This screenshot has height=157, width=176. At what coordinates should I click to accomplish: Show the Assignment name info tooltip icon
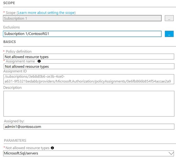tap(39, 61)
